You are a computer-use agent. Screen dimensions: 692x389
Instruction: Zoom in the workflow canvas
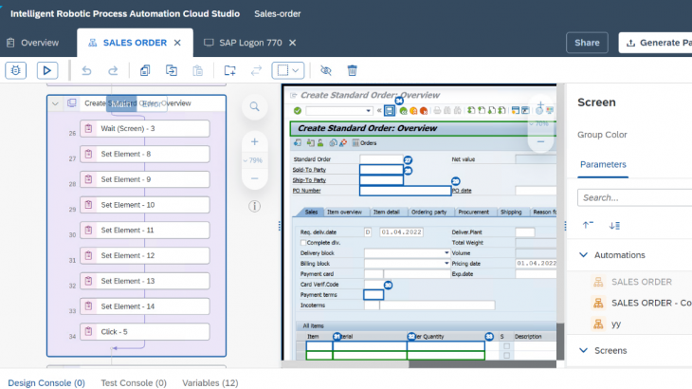point(255,141)
